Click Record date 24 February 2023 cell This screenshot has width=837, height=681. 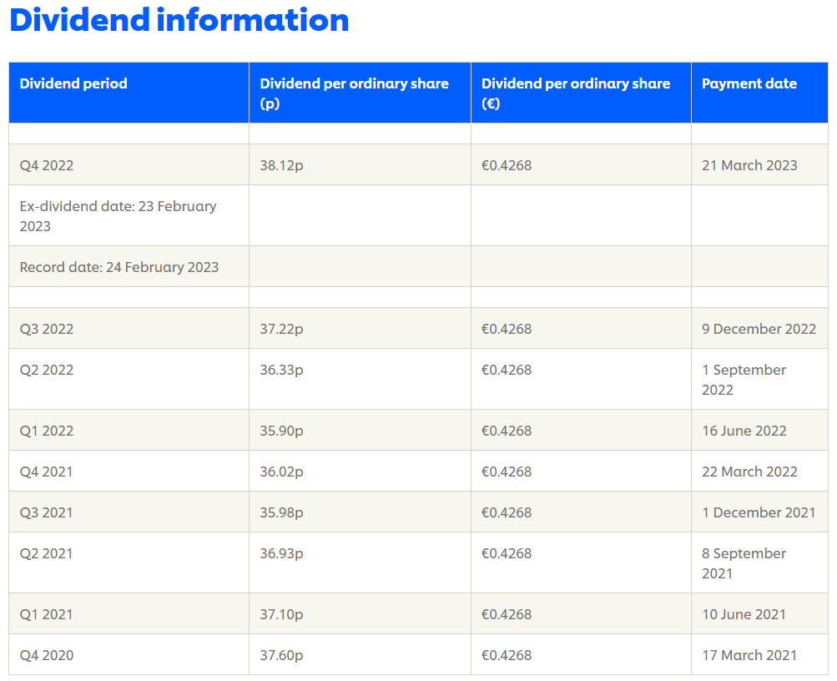[x=119, y=267]
